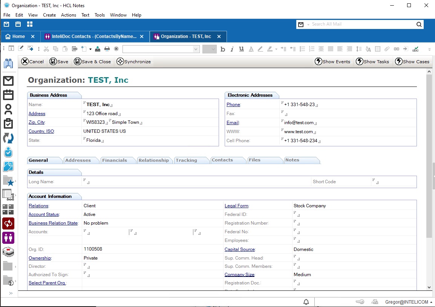This screenshot has height=307, width=435.
Task: Switch to the Financials tab
Action: [x=115, y=160]
